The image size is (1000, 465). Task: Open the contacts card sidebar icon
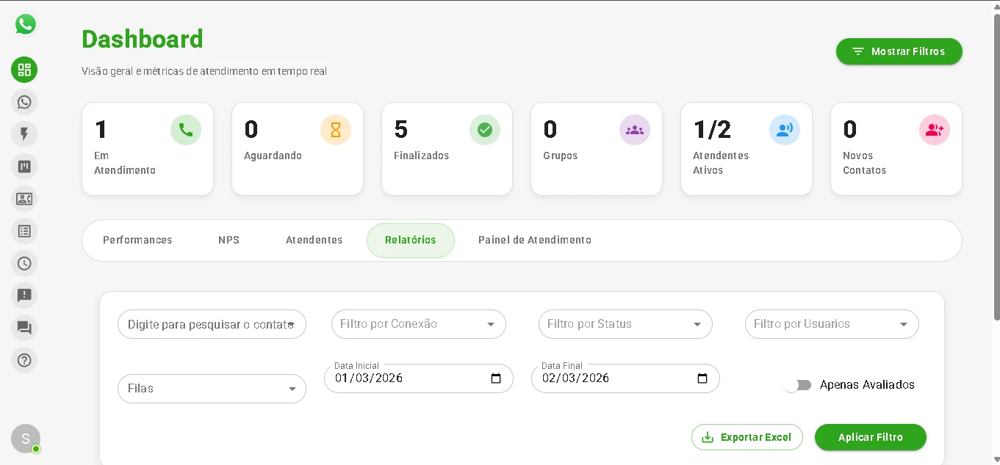coord(24,199)
